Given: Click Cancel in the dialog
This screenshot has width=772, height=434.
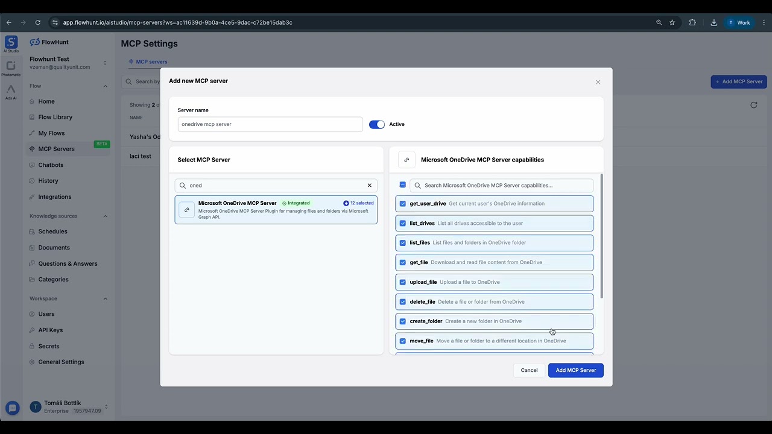Looking at the screenshot, I should click(529, 370).
